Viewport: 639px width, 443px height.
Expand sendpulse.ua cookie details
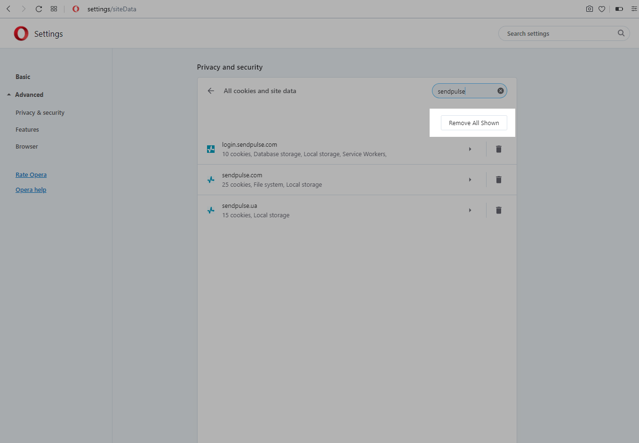(x=470, y=210)
